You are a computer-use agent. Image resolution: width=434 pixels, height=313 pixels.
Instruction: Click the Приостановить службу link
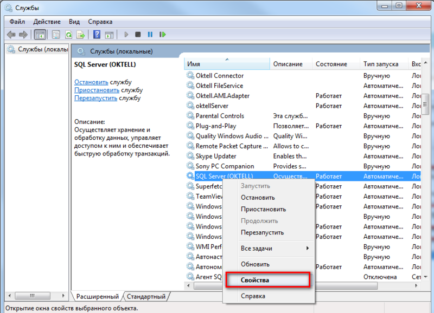pos(97,90)
